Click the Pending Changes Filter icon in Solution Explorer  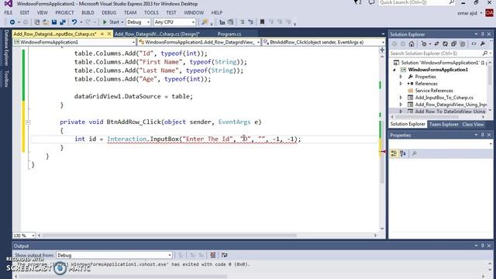(x=424, y=44)
